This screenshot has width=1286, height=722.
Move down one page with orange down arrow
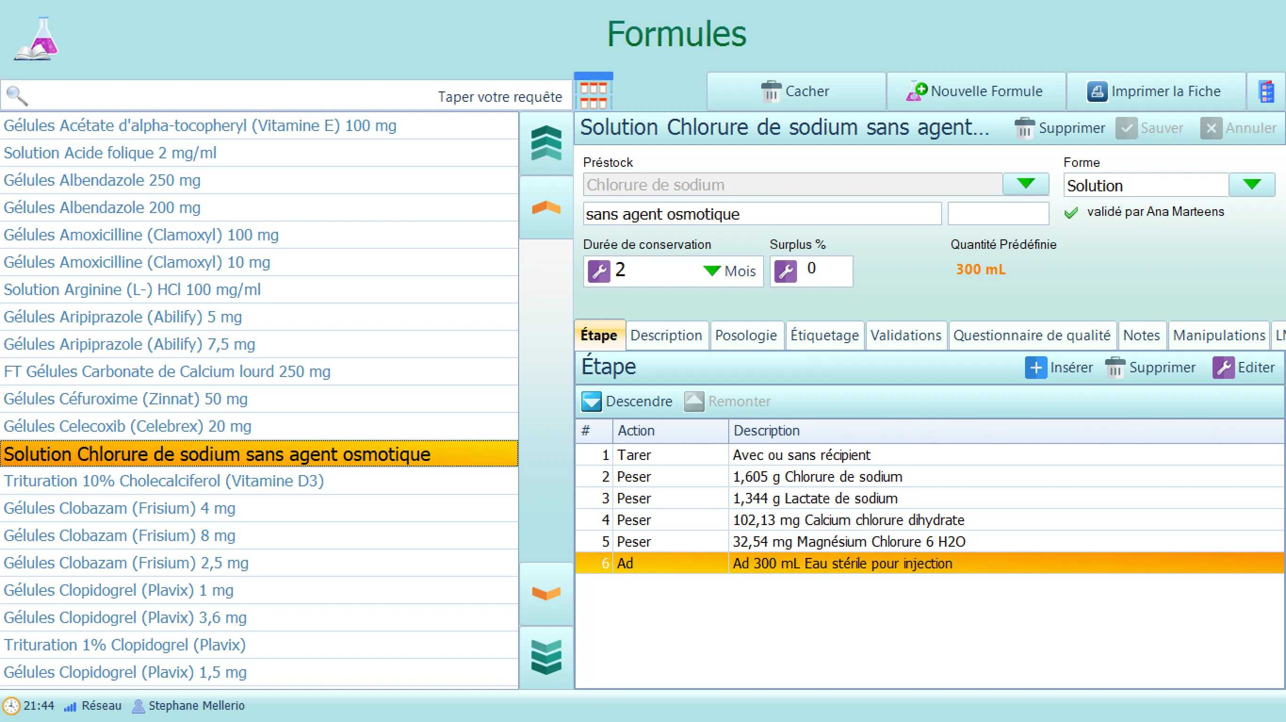(x=546, y=593)
